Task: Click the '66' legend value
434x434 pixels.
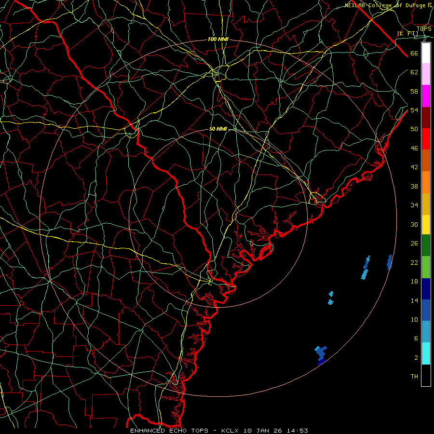Action: 414,54
